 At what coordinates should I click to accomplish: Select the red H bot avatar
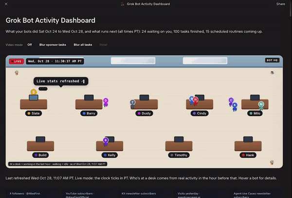(x=195, y=100)
